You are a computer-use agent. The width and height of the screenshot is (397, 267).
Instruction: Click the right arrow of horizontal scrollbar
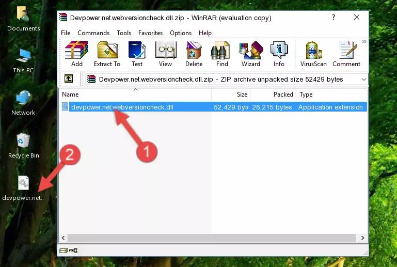362,238
